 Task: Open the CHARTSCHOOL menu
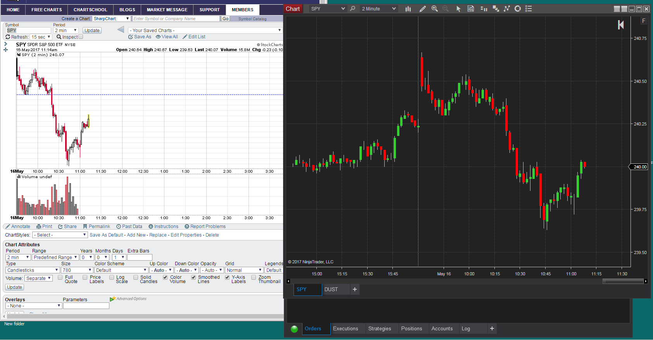pos(90,10)
